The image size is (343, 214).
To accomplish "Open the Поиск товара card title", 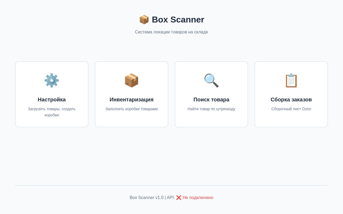I will tap(211, 100).
